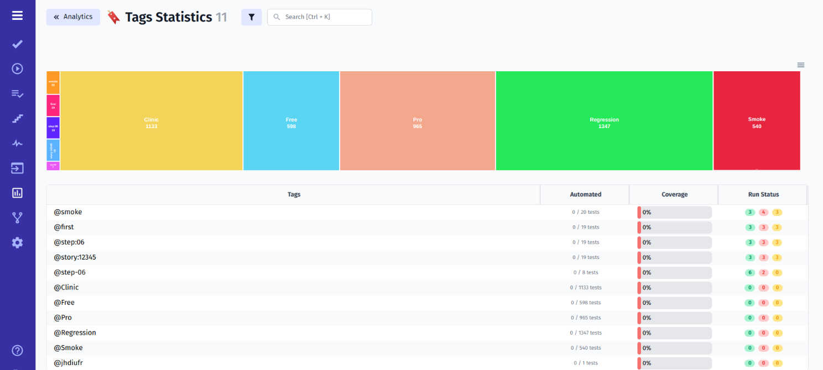Click the branching icon in the sidebar
This screenshot has width=823, height=370.
tap(17, 218)
